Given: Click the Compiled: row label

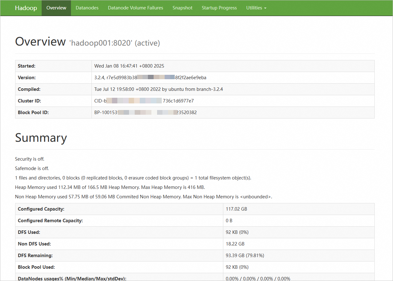Looking at the screenshot, I should point(29,89).
